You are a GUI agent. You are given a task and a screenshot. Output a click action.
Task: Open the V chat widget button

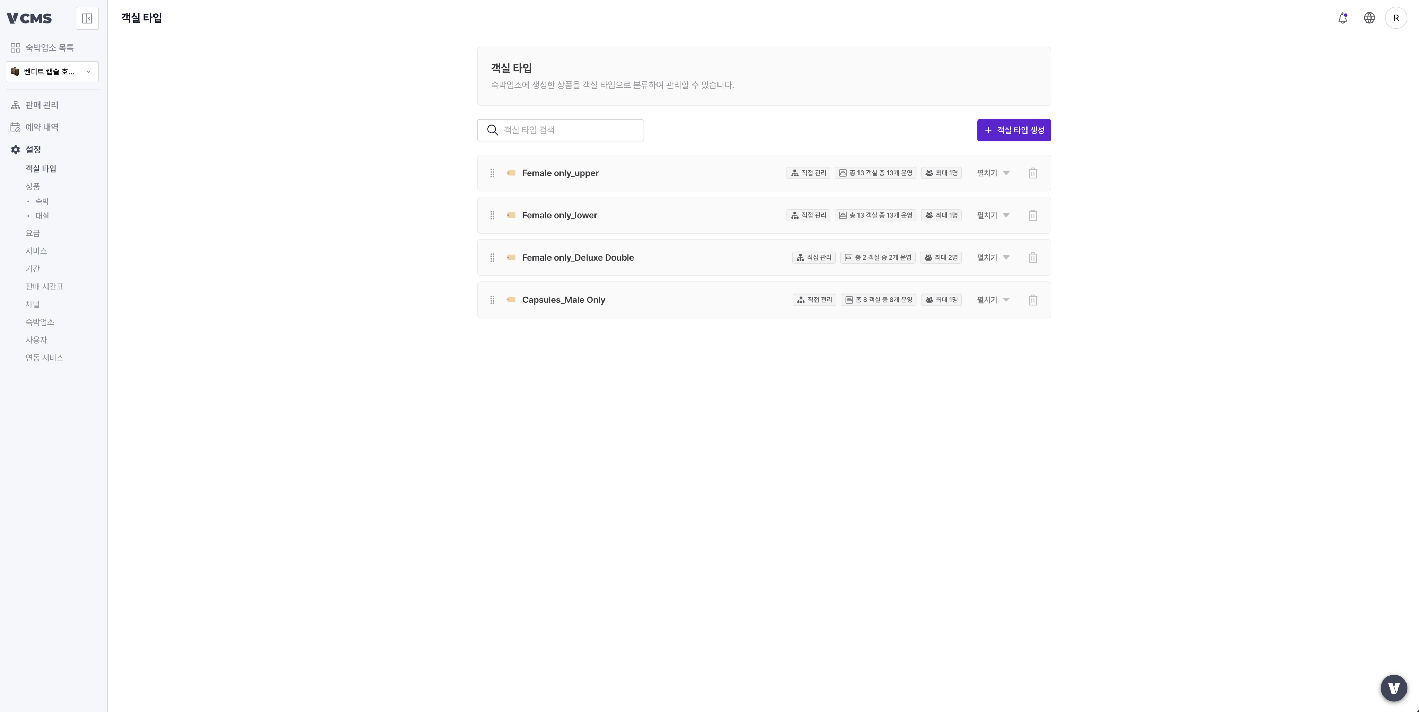point(1394,688)
